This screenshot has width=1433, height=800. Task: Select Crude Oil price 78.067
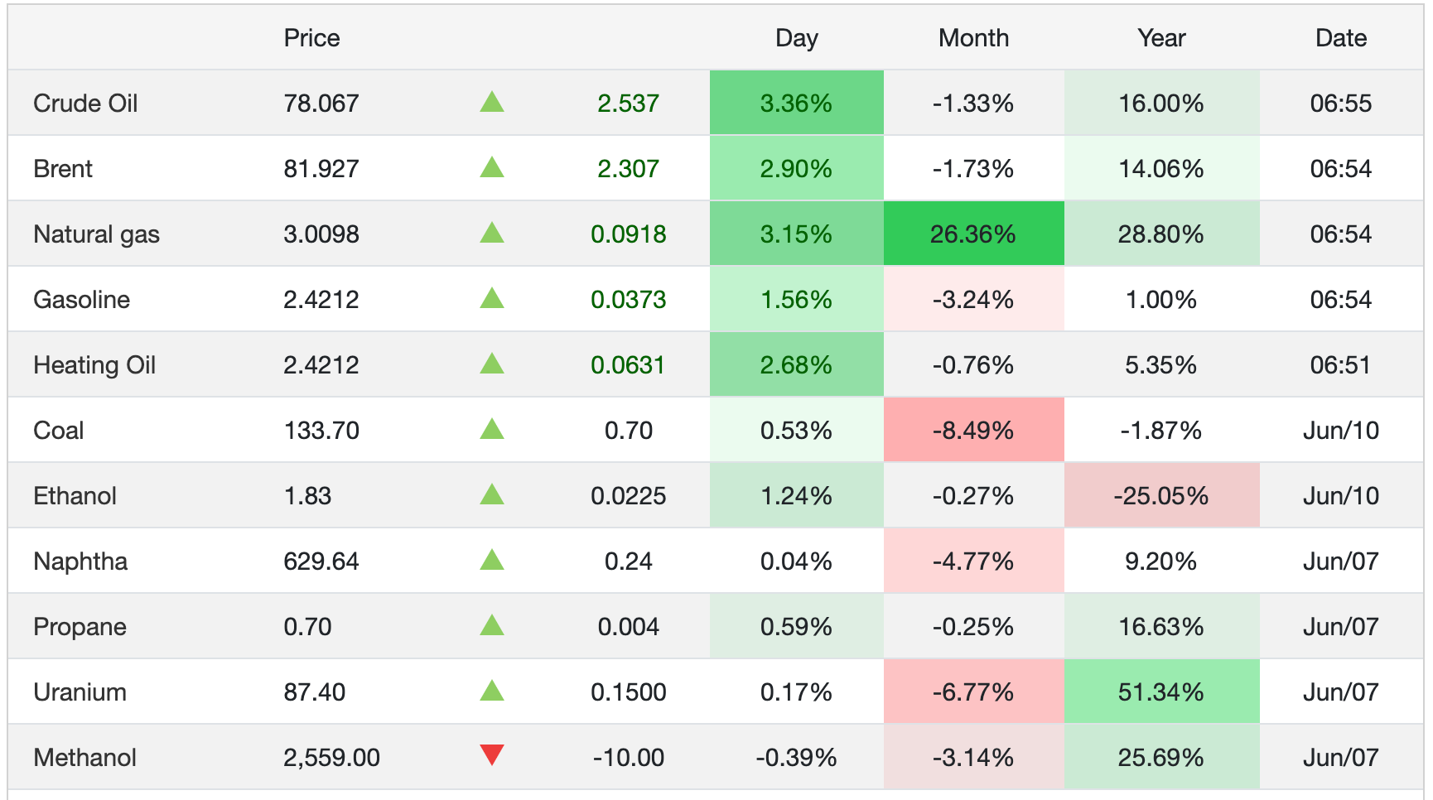pos(321,104)
